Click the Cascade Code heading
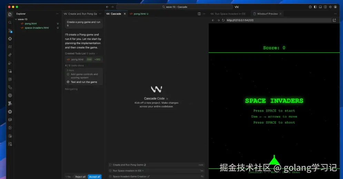Image resolution: width=343 pixels, height=179 pixels. [154, 98]
